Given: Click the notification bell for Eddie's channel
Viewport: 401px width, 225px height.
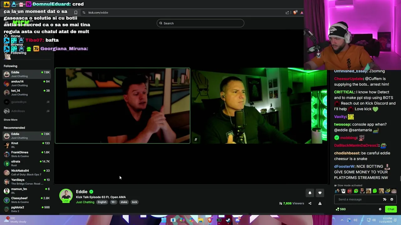Looking at the screenshot, I should (x=310, y=193).
